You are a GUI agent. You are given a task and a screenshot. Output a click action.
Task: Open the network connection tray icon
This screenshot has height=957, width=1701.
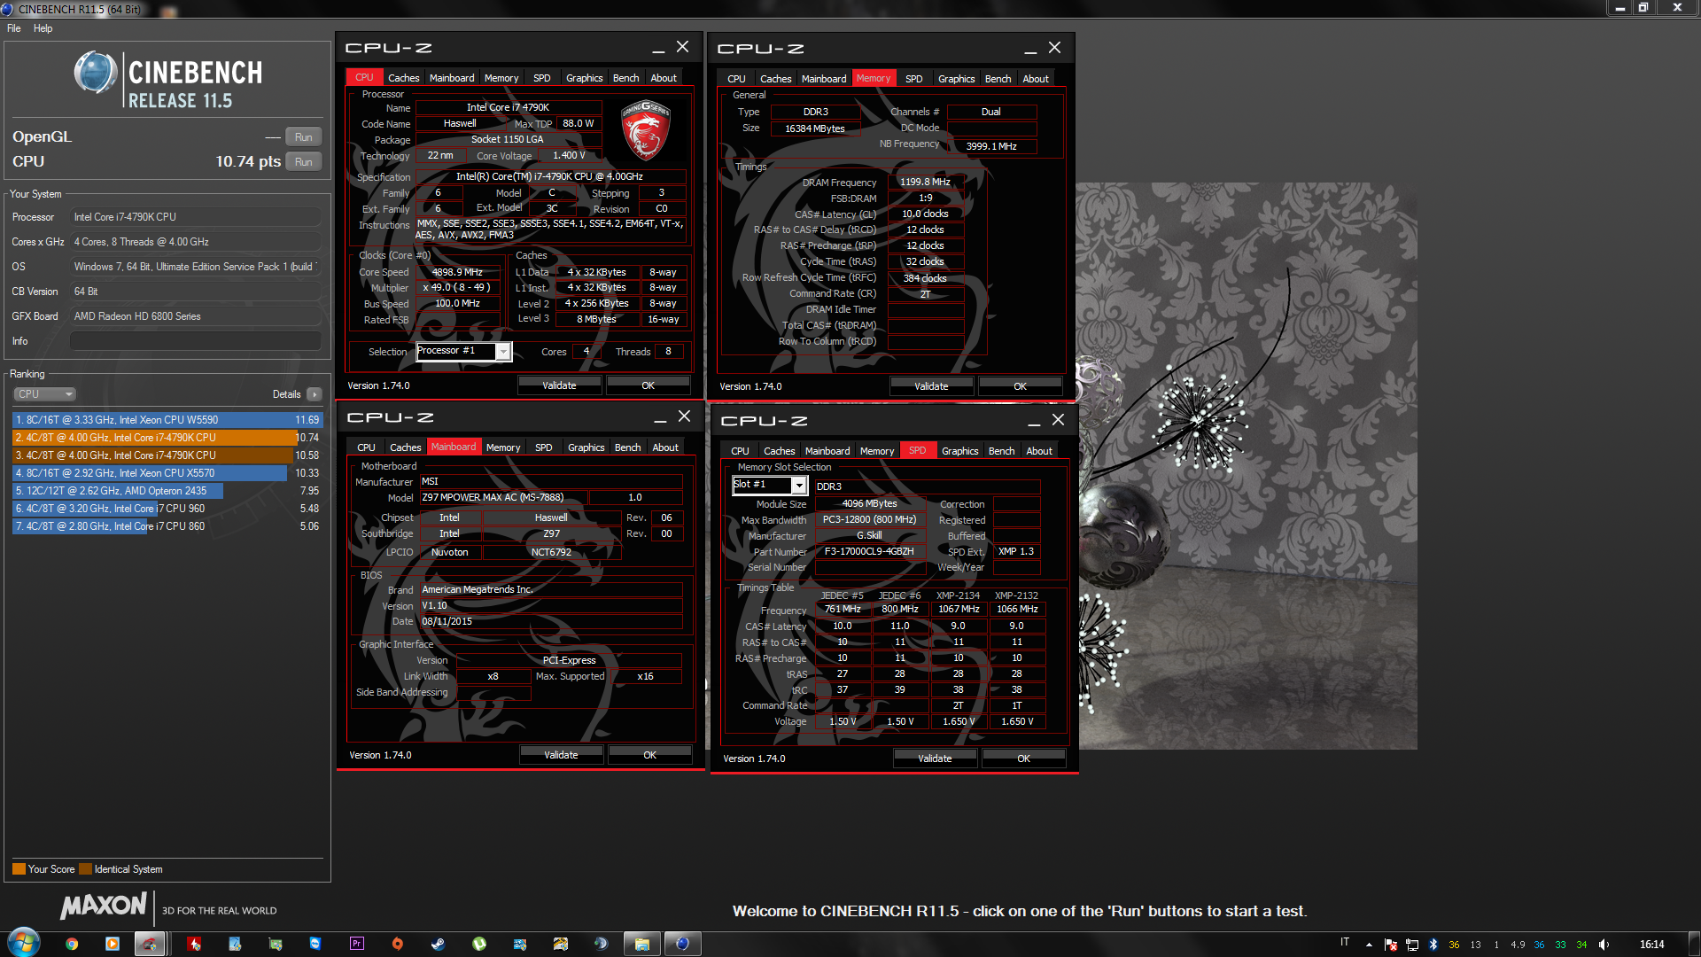click(x=1412, y=944)
